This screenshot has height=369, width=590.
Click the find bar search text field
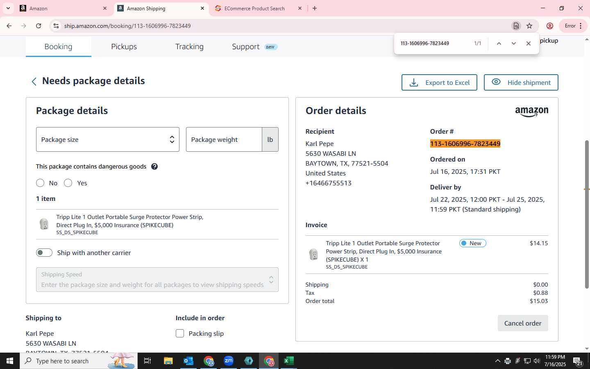[x=434, y=43]
